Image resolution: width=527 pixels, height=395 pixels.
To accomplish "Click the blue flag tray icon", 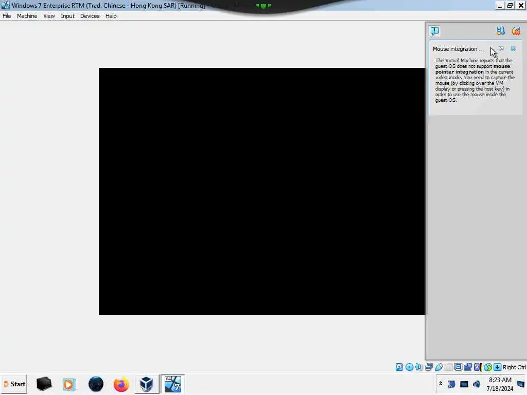I will [452, 384].
